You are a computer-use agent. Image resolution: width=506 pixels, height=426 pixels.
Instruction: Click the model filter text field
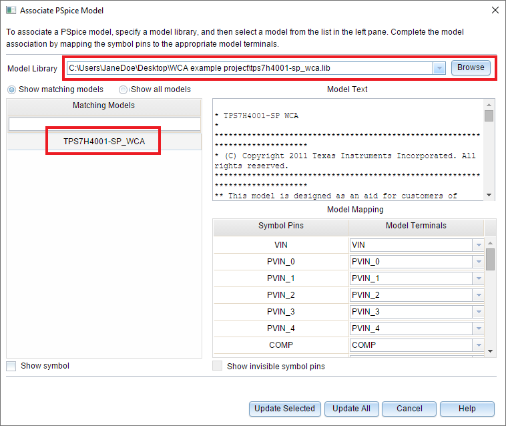pyautogui.click(x=103, y=124)
